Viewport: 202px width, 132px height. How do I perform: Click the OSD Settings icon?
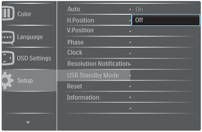point(7,58)
